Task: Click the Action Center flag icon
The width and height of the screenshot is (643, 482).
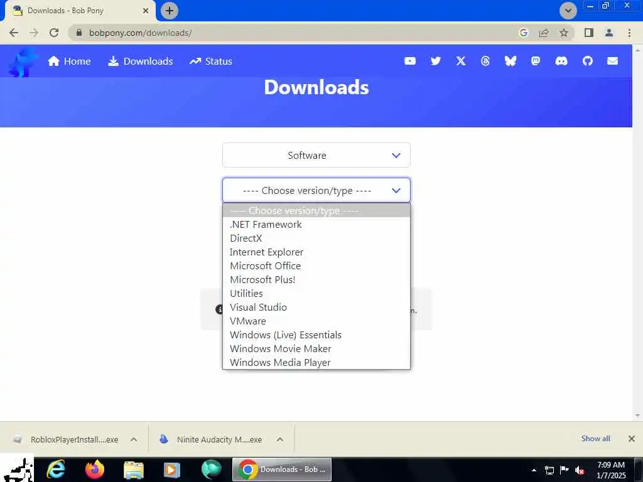Action: pyautogui.click(x=565, y=470)
